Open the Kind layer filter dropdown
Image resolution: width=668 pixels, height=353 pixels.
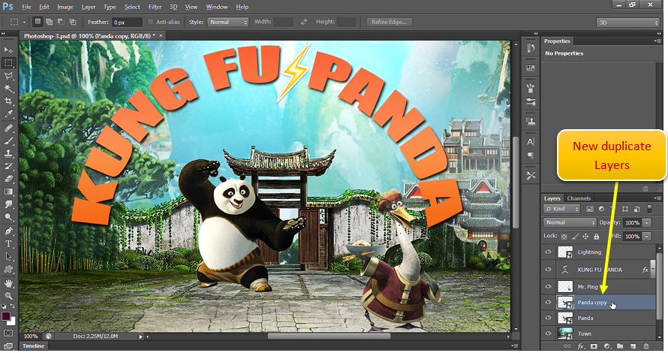pos(561,209)
